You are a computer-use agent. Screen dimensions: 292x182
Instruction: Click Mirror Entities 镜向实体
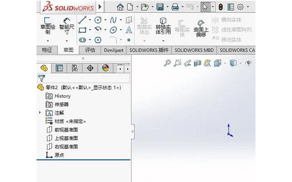pos(226,20)
